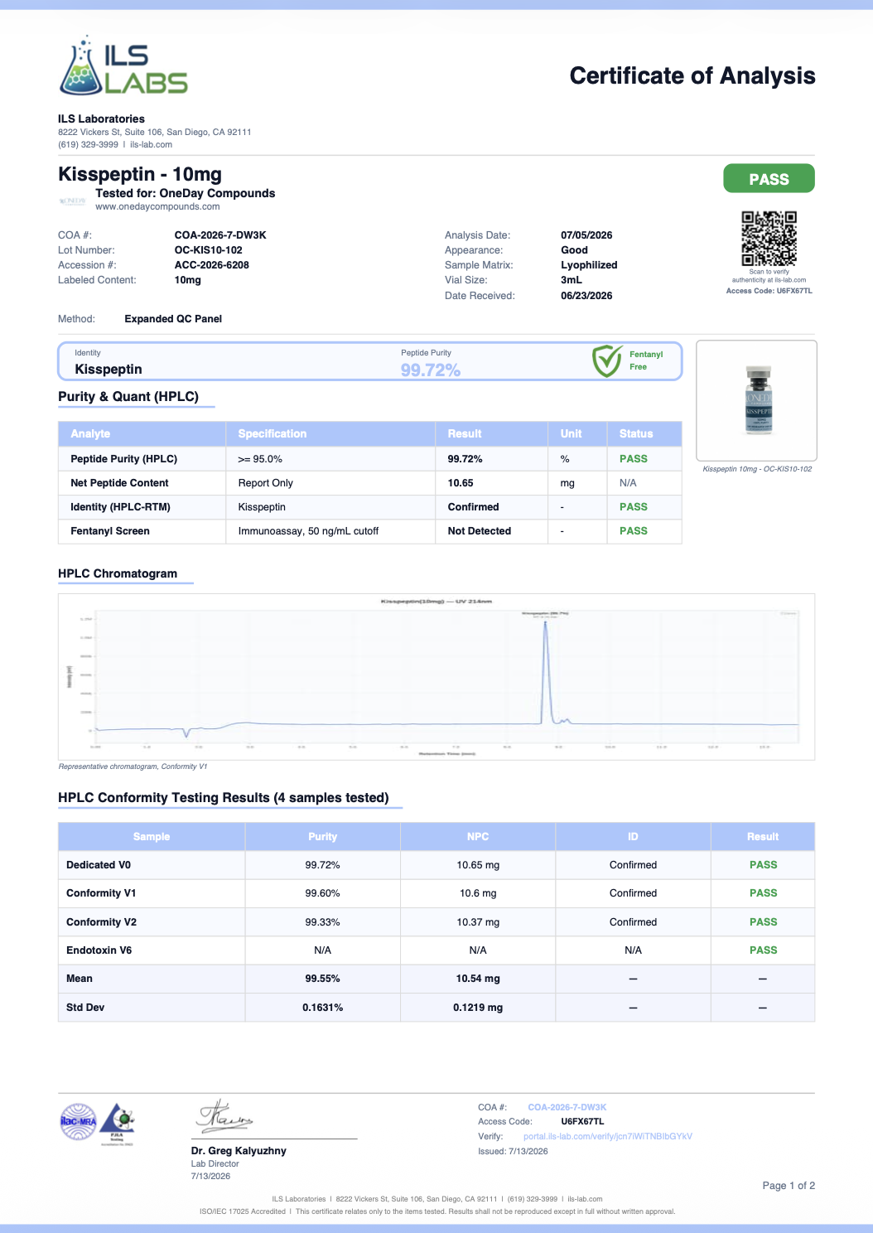This screenshot has width=873, height=1233.
Task: Click the std dev value 0.1219 mg
Action: click(478, 1008)
